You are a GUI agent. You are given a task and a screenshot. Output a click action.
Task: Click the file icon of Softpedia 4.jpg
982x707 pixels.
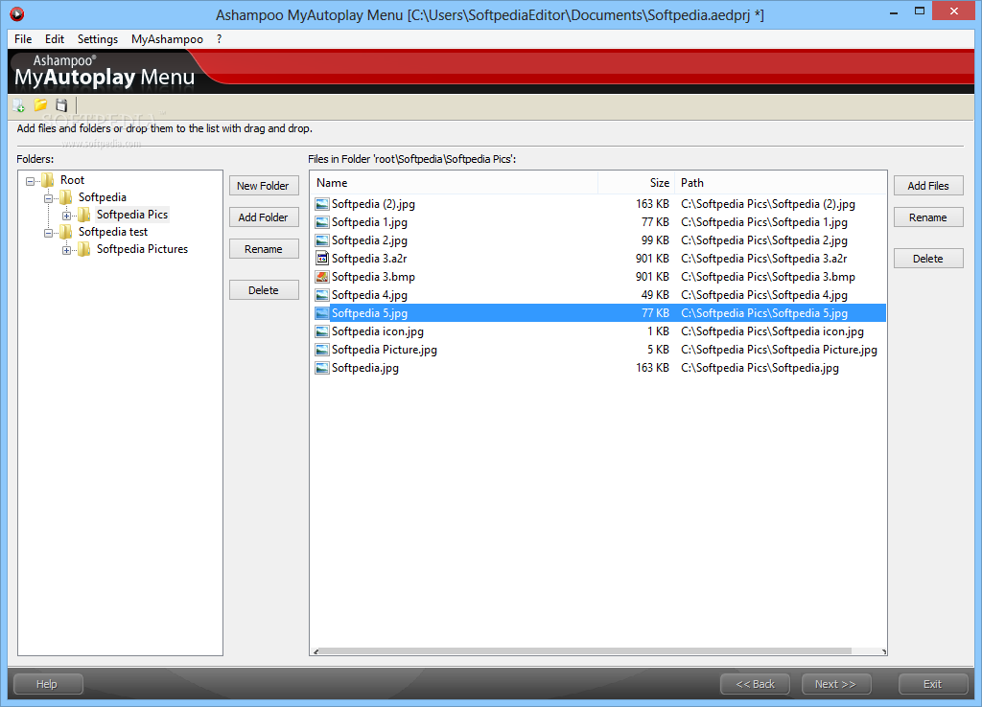pyautogui.click(x=322, y=295)
